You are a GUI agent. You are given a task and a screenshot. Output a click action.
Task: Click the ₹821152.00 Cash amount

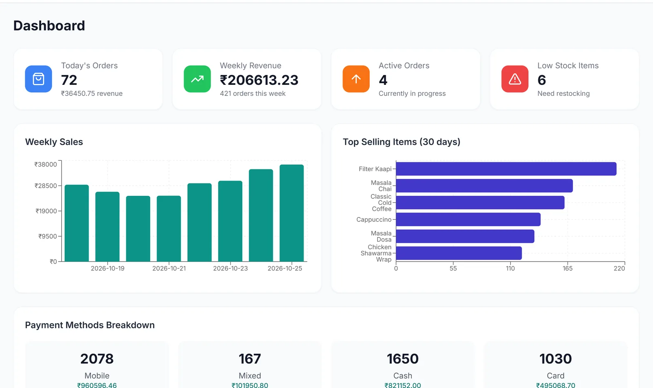403,385
